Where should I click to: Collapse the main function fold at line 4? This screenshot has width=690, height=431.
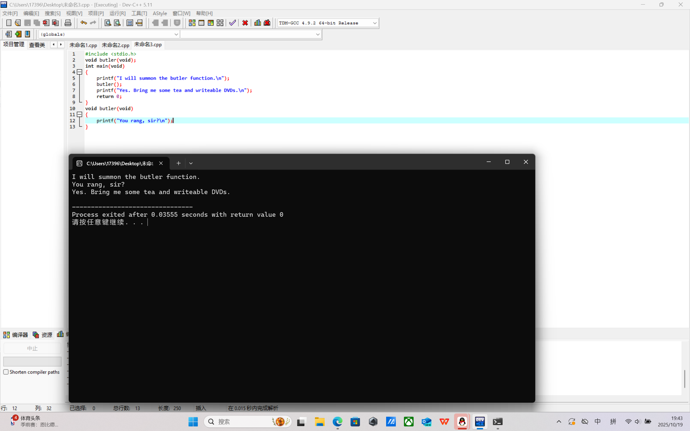tap(80, 72)
